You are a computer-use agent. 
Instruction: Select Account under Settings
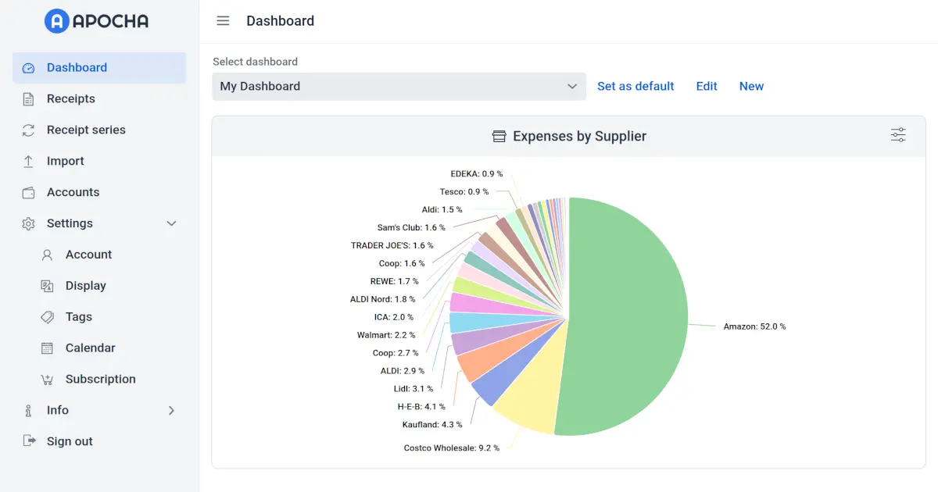pyautogui.click(x=88, y=255)
